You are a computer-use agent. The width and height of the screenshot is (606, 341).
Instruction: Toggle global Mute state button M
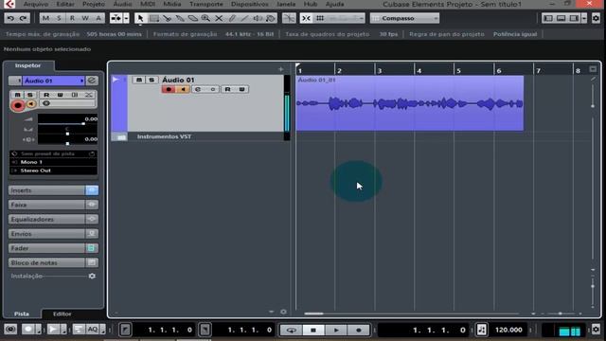(45, 18)
